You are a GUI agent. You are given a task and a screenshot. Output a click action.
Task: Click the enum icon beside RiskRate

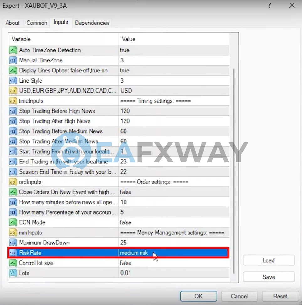click(x=13, y=253)
